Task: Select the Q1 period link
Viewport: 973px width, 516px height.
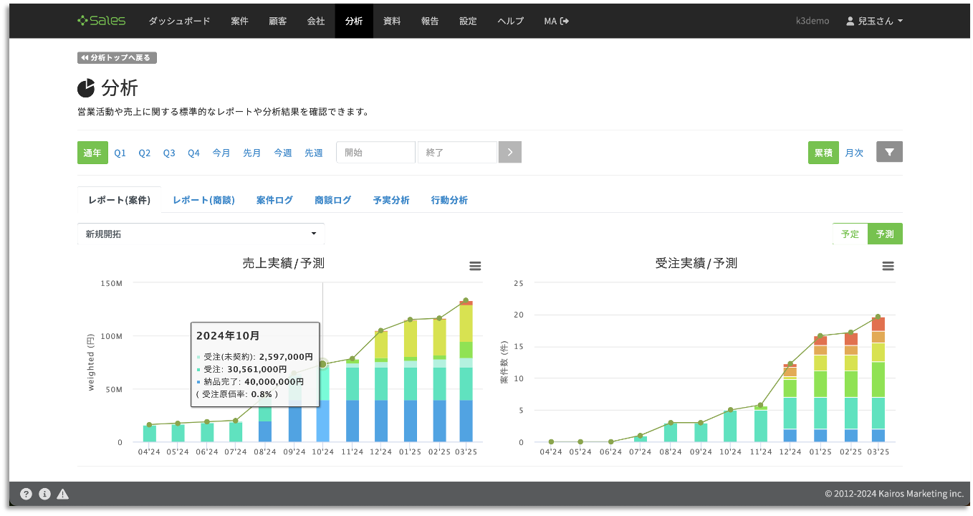Action: coord(120,153)
